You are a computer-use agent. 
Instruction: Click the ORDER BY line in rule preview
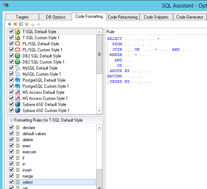(130, 82)
